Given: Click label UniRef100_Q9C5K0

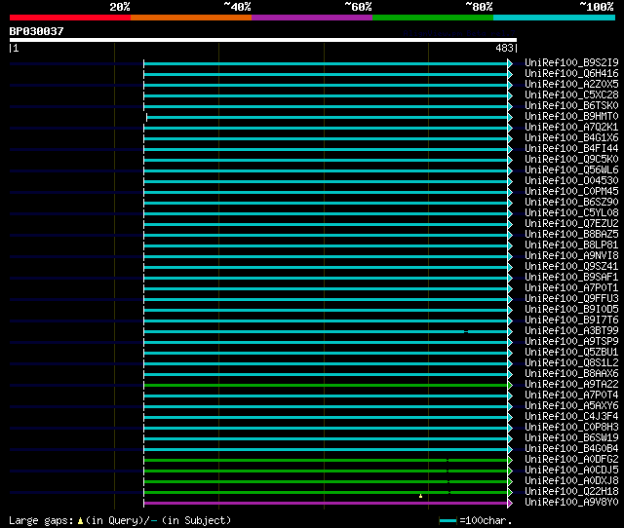Looking at the screenshot, I should coord(571,160).
